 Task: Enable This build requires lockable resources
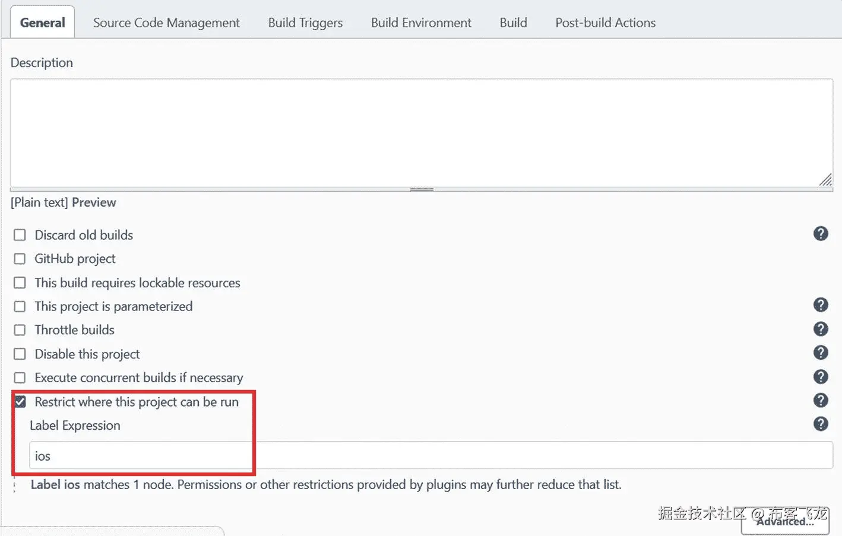point(20,283)
